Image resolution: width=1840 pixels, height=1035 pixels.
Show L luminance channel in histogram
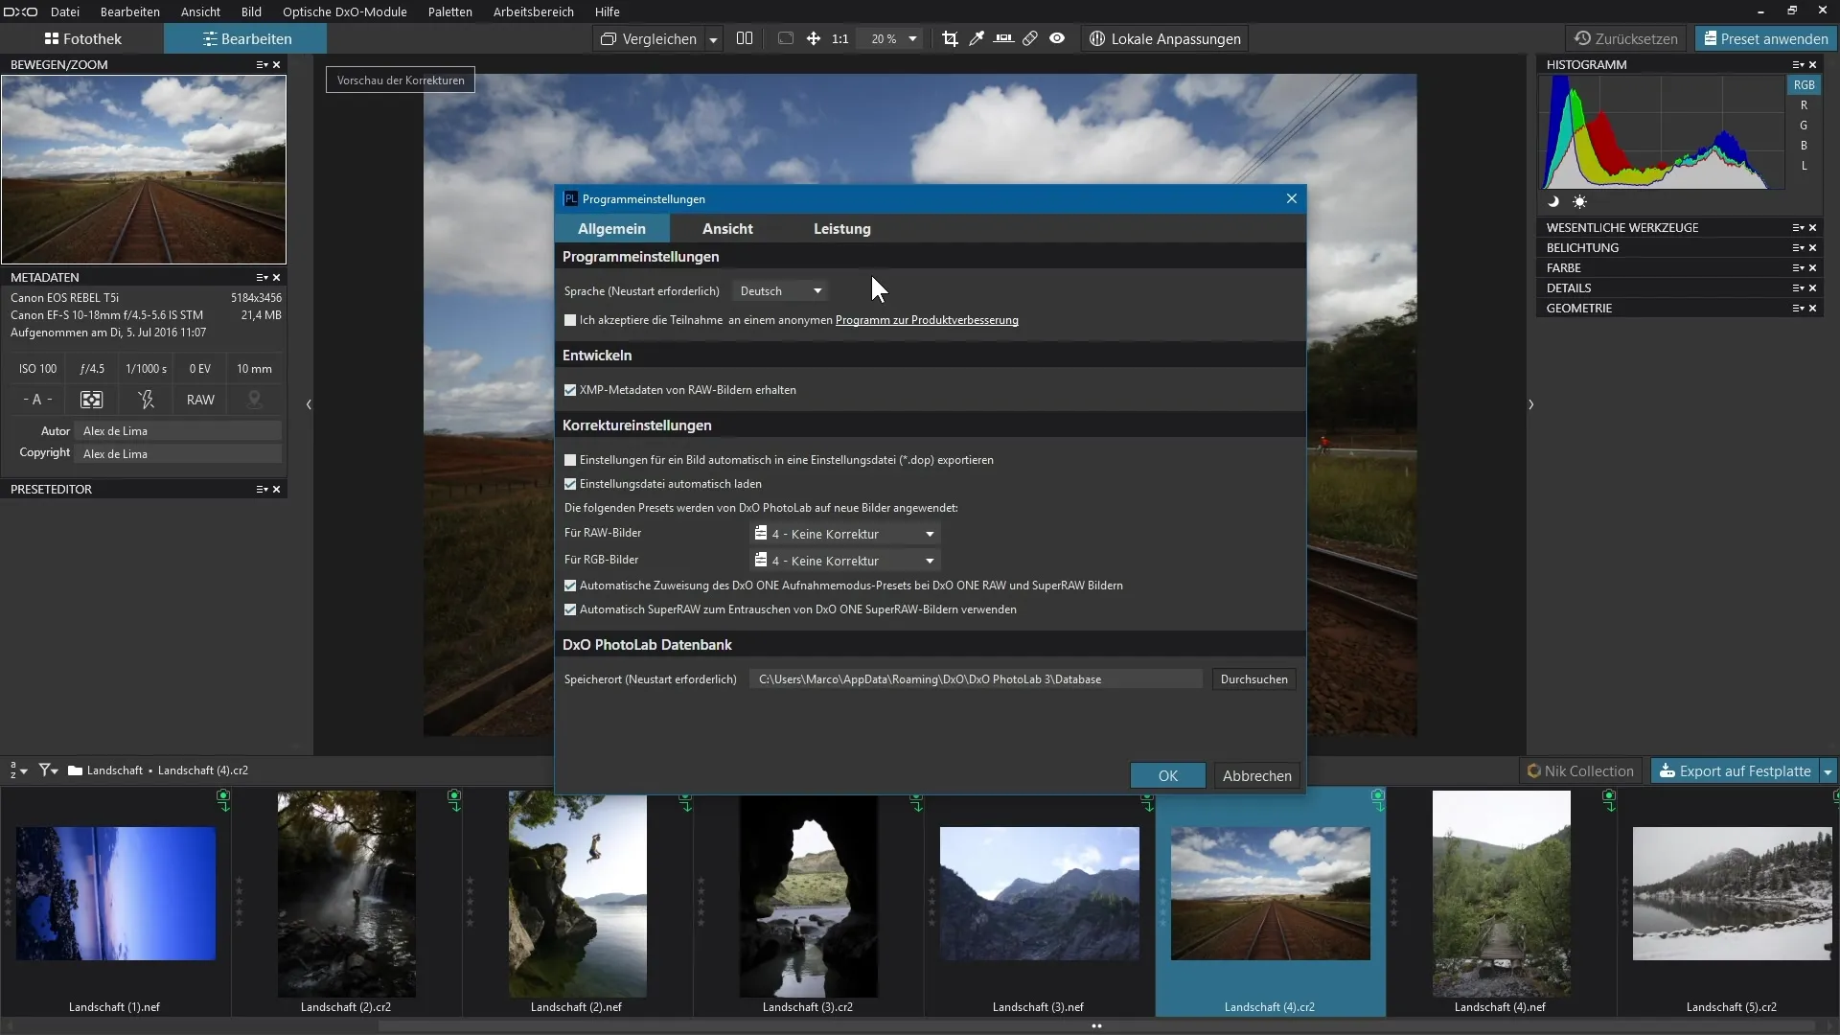[1804, 166]
